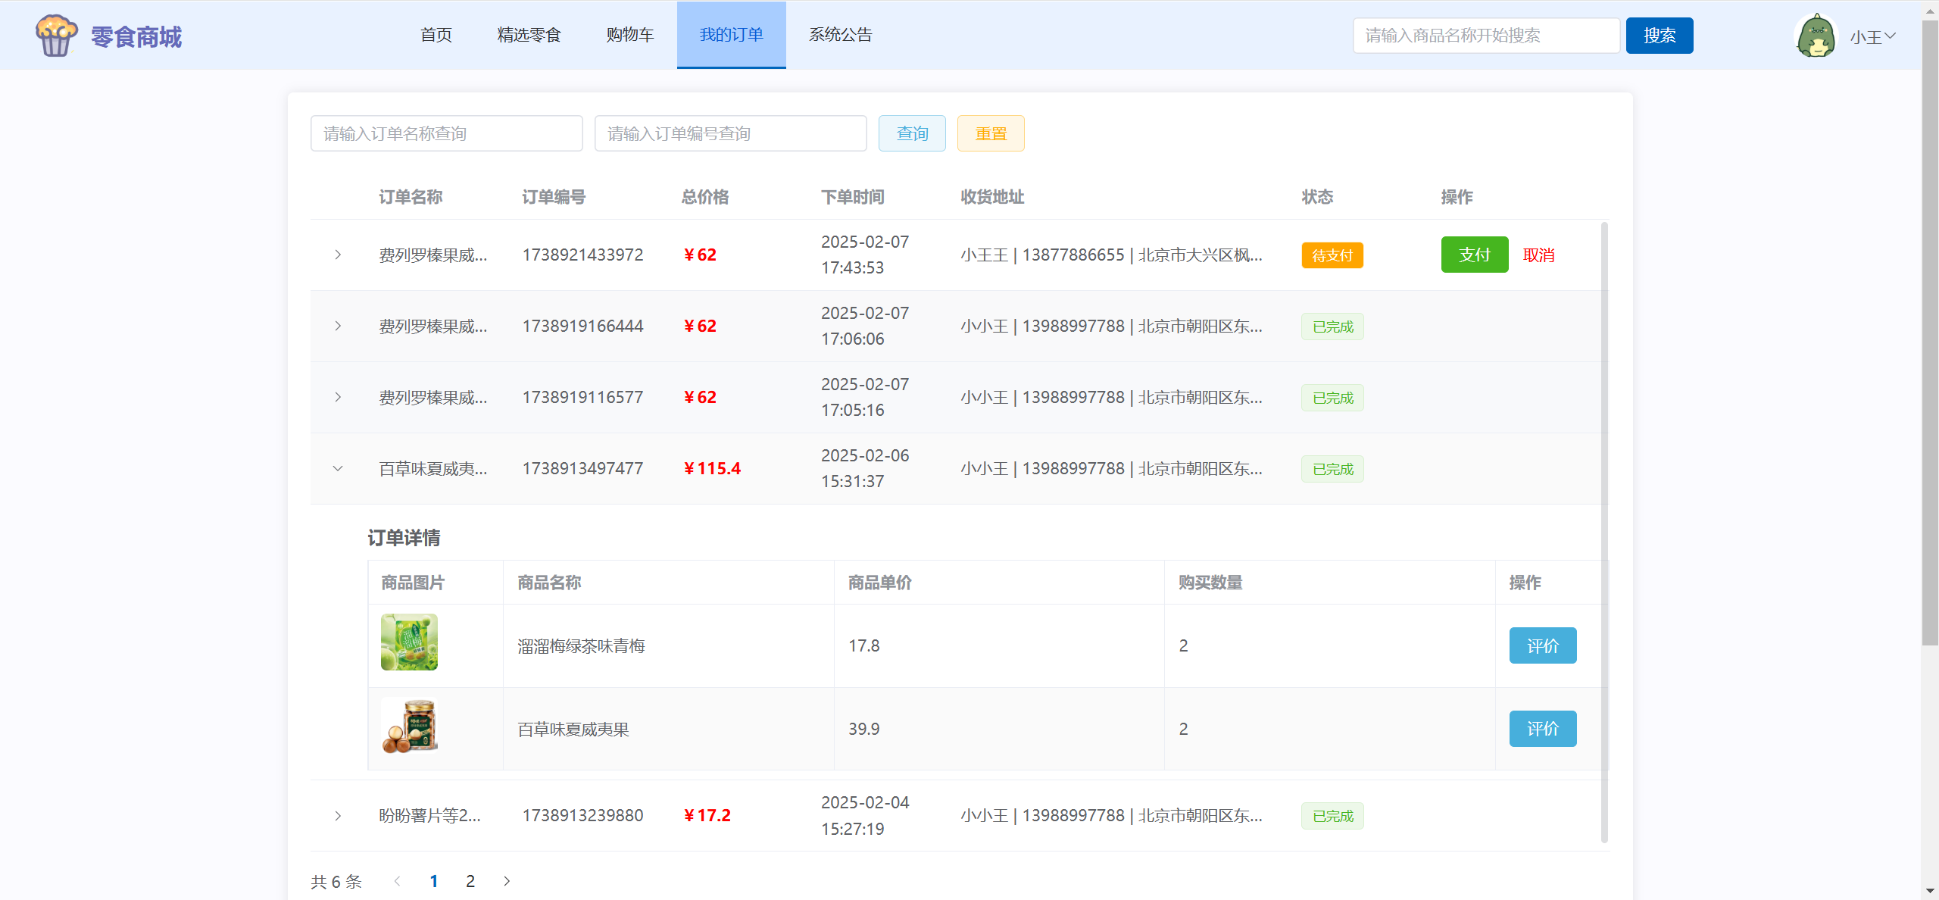Click previous page arrow in pagination
Screen dimensions: 1939x900
coord(397,881)
